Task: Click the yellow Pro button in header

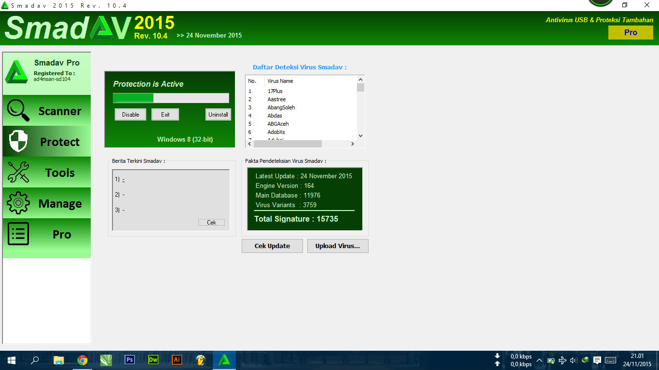Action: pos(631,32)
